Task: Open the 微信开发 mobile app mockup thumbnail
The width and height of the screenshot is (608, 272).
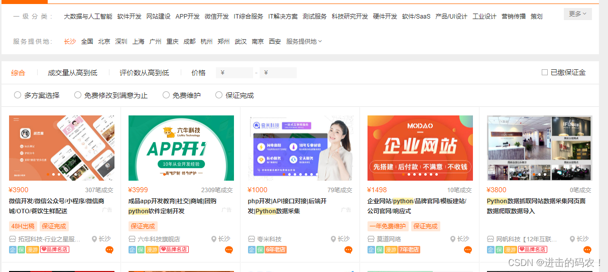Action: [62, 148]
